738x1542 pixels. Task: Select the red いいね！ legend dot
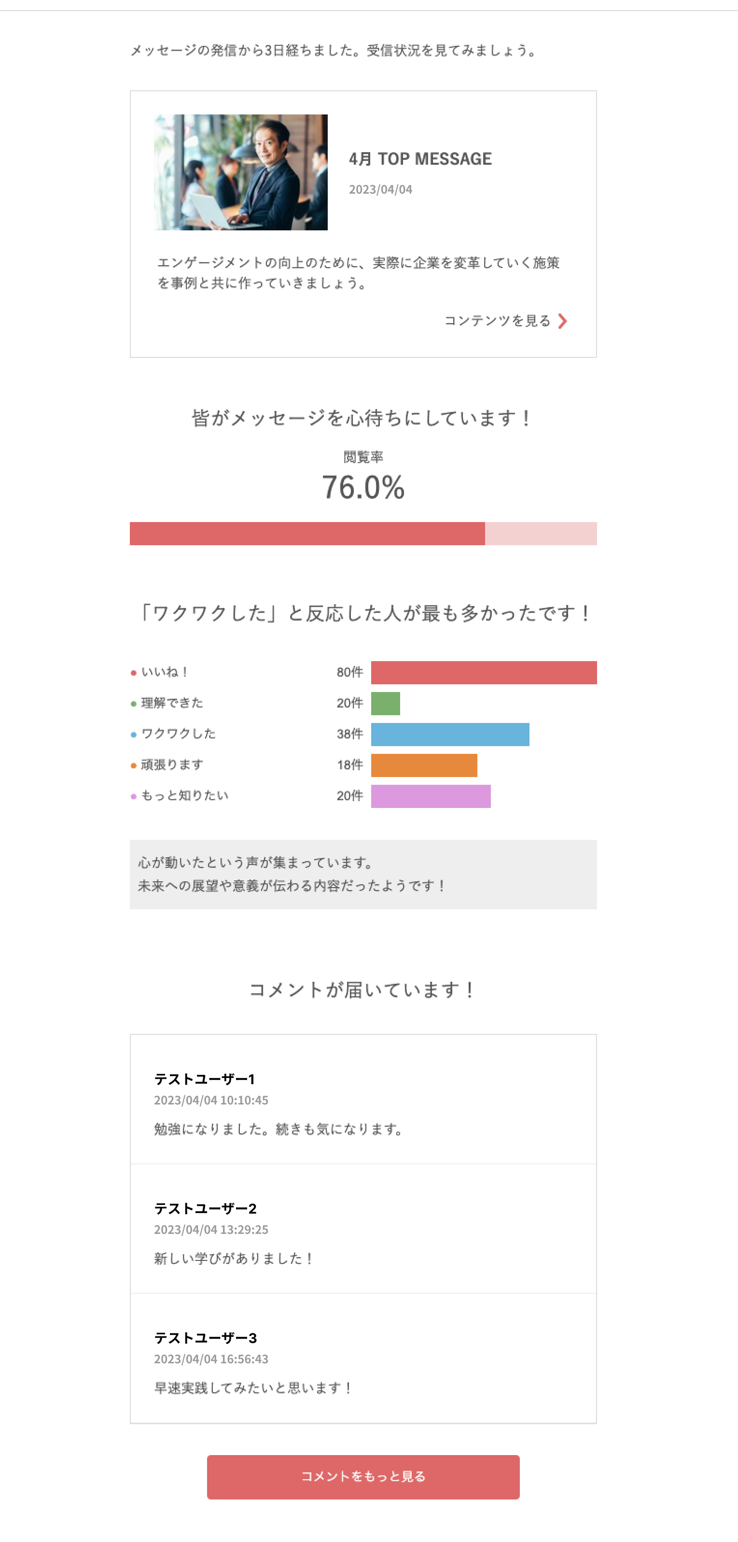coord(133,673)
